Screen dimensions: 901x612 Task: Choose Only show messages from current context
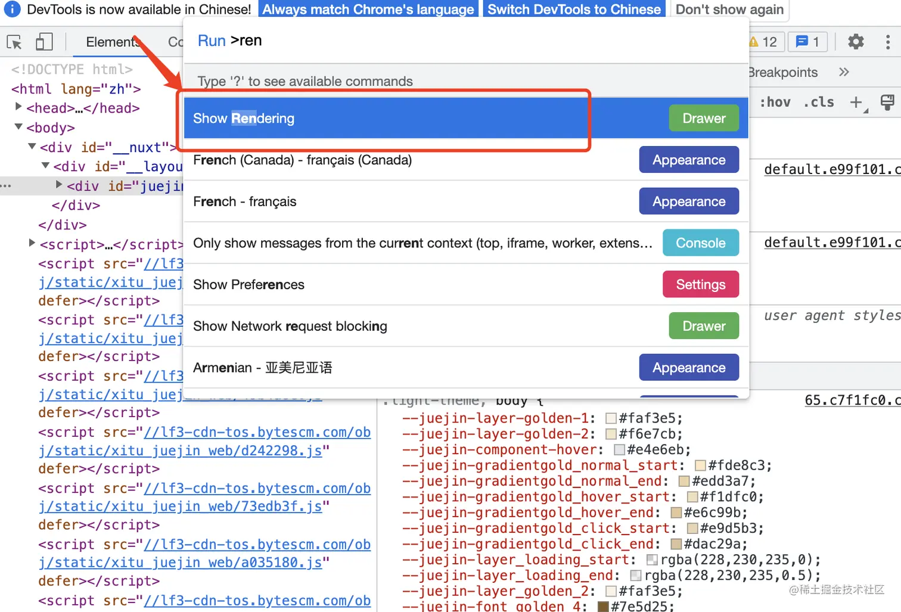coord(466,243)
